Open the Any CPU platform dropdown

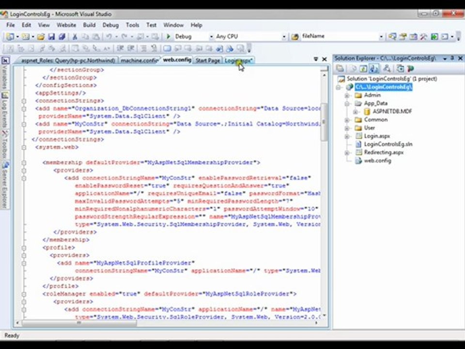284,36
